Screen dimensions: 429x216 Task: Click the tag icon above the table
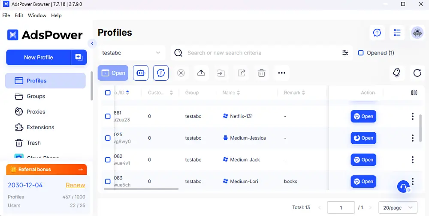click(397, 73)
